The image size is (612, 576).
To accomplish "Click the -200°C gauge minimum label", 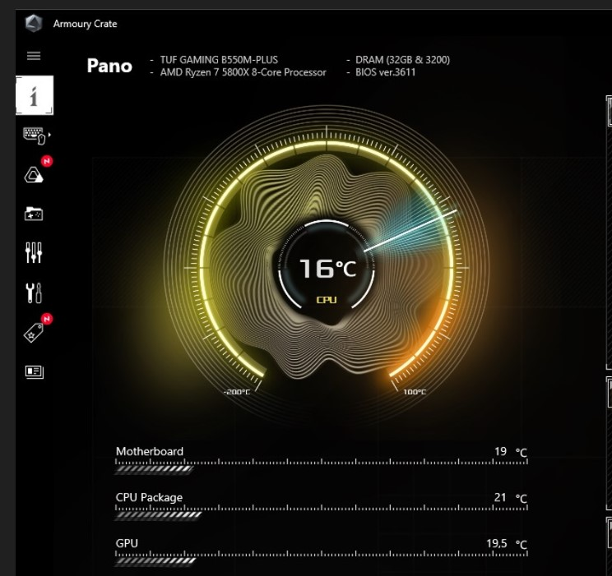I will (x=237, y=392).
